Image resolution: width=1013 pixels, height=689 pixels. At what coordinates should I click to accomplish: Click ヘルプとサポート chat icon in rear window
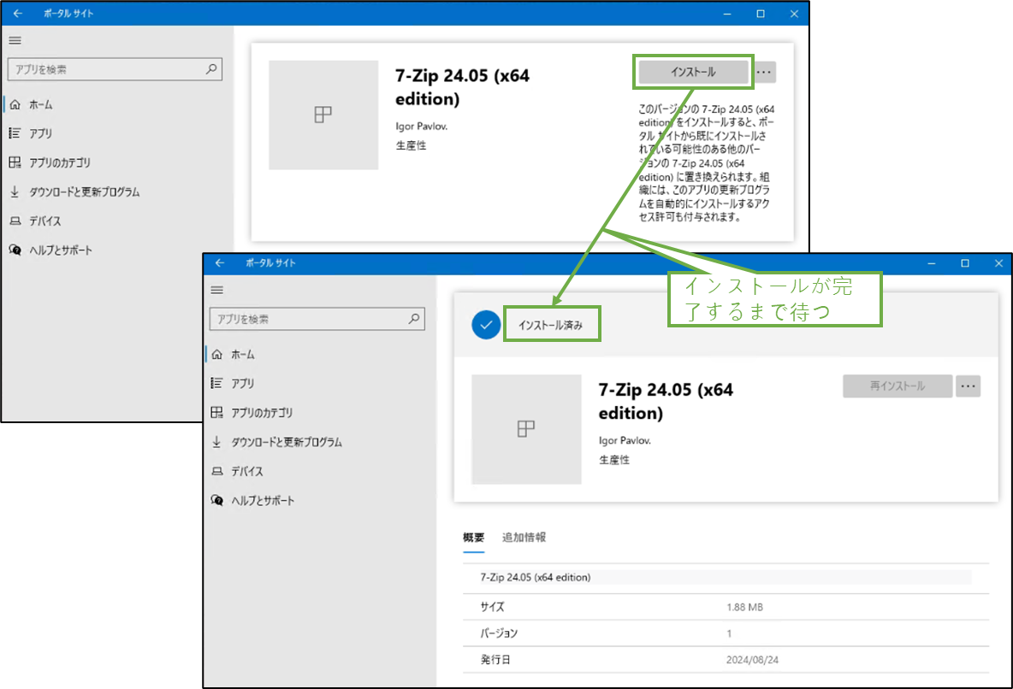pyautogui.click(x=15, y=250)
